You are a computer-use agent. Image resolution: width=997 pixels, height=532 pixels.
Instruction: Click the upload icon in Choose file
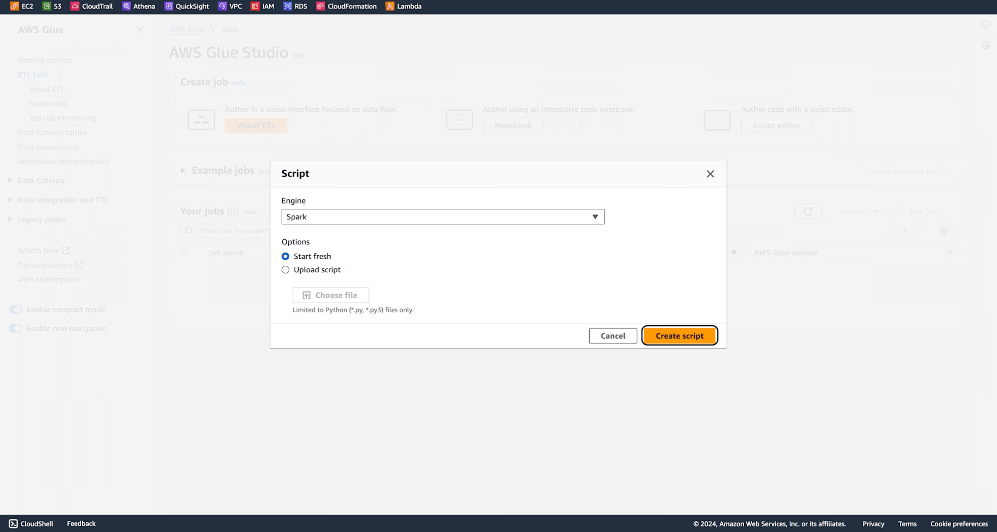pyautogui.click(x=307, y=296)
